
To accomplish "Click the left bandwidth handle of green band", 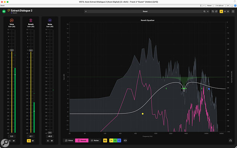I will tap(166, 89).
